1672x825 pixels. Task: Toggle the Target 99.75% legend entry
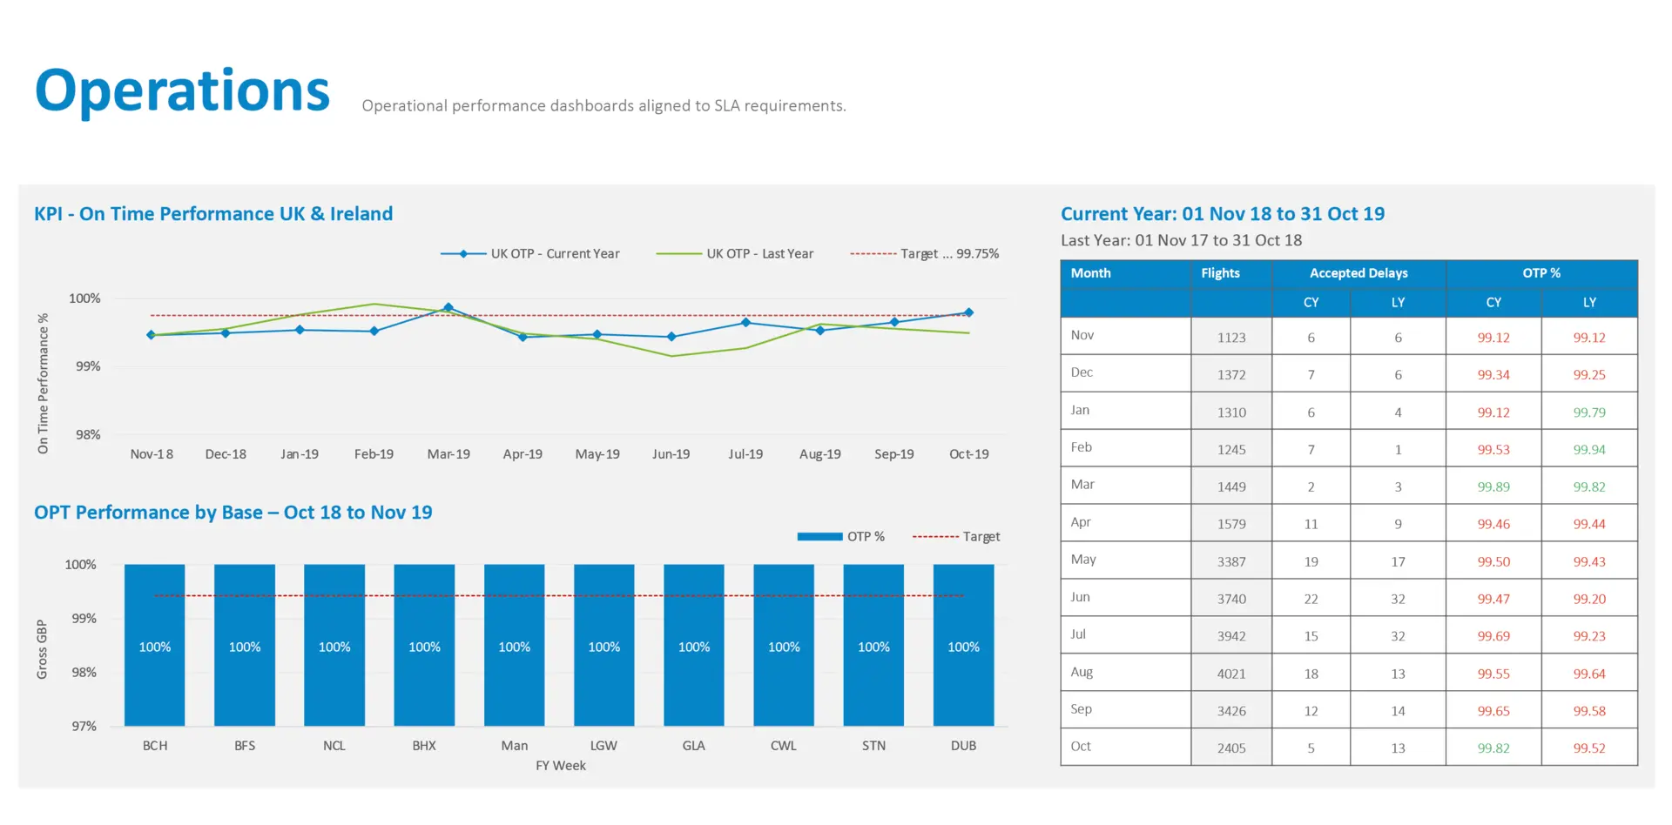(x=925, y=254)
